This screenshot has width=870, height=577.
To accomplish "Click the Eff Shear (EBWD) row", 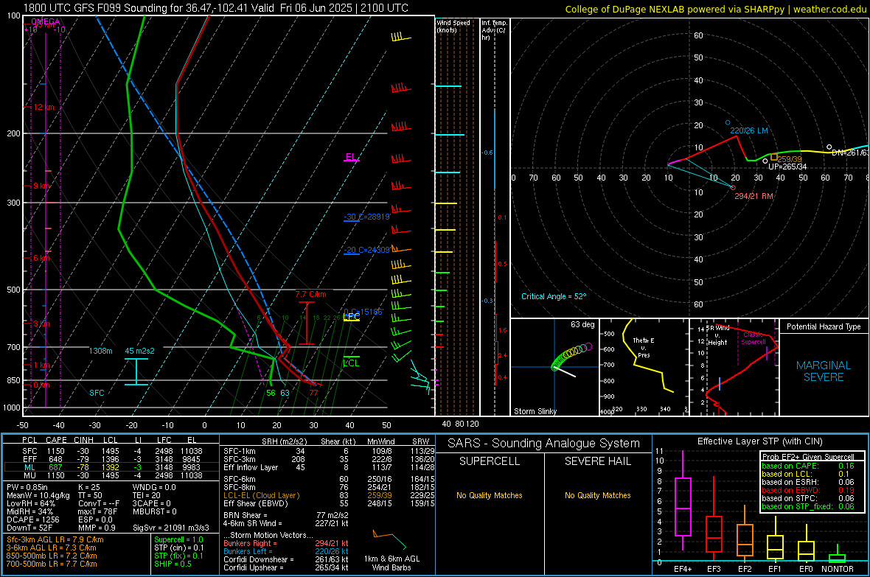I will [x=330, y=504].
